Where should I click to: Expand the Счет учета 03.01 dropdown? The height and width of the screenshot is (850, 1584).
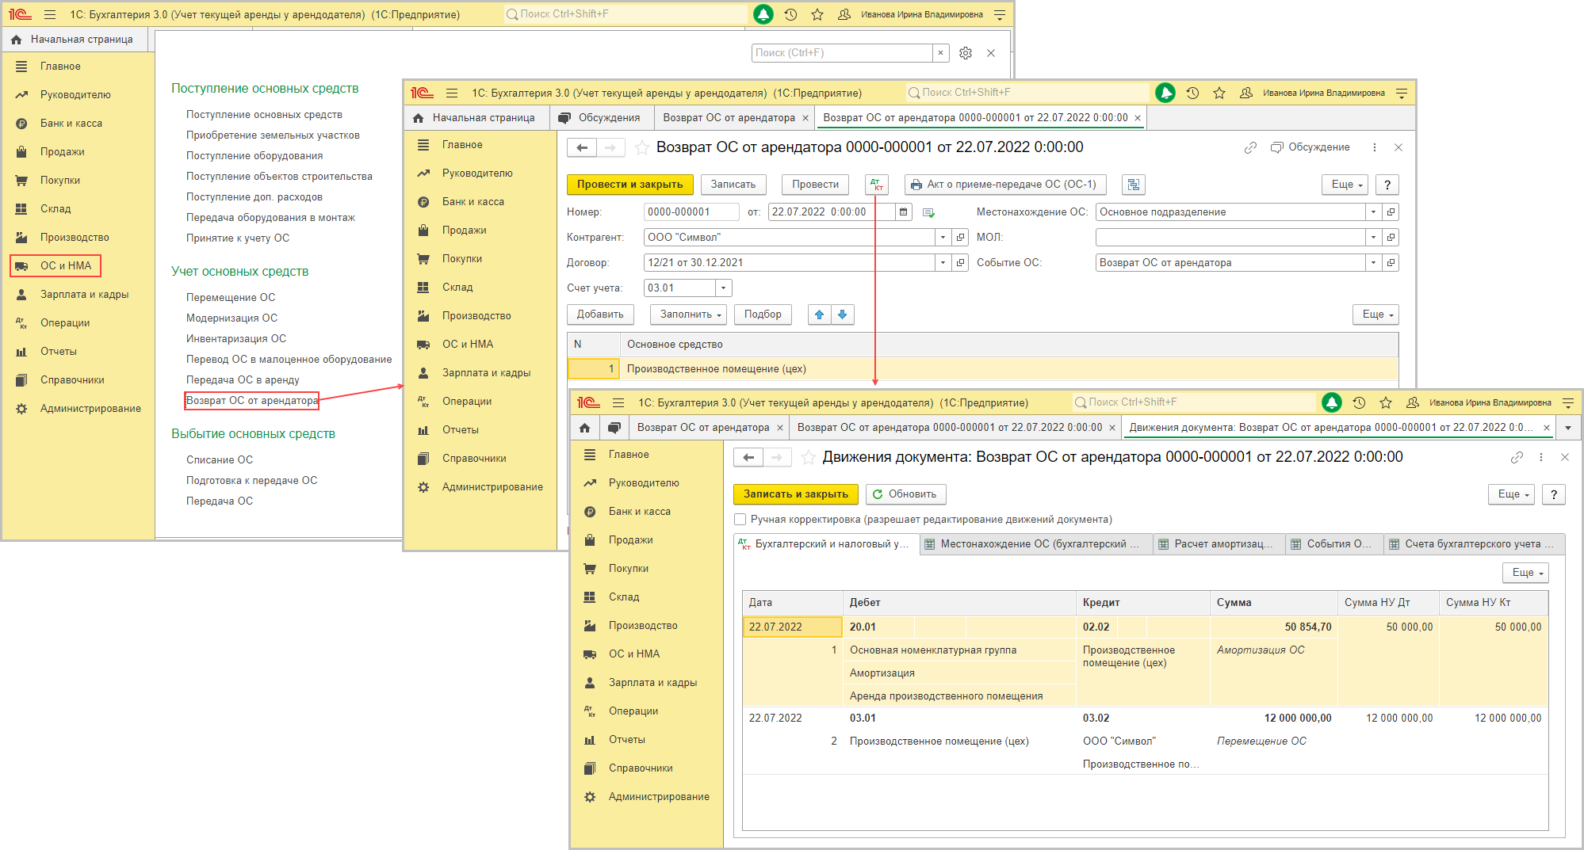[723, 288]
